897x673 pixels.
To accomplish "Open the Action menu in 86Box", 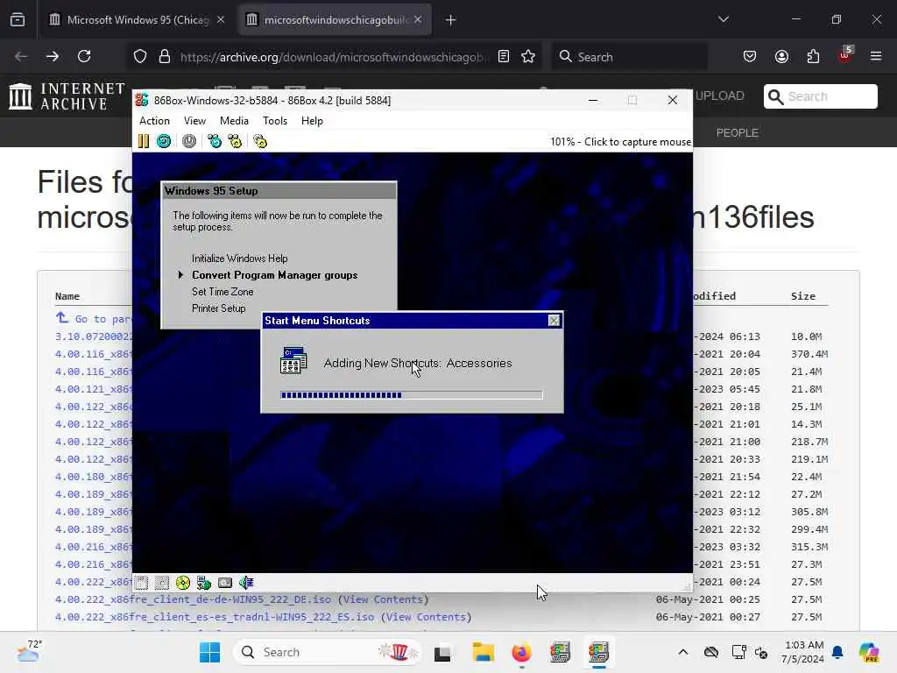I will [154, 121].
